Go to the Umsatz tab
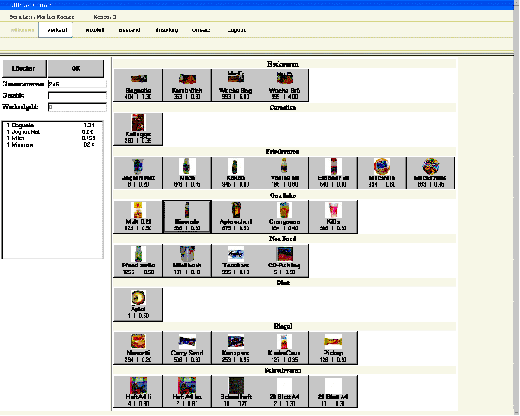This screenshot has height=416, width=520. click(201, 29)
